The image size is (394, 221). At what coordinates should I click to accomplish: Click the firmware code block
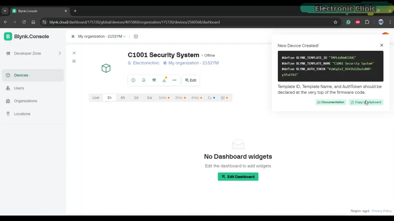tap(331, 66)
